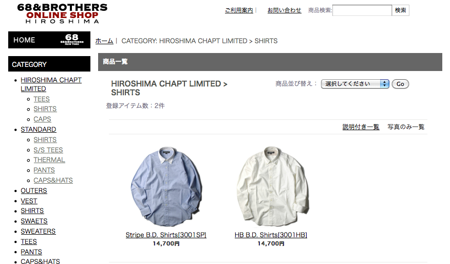The width and height of the screenshot is (450, 264).
Task: Select CAPS under HIROSHIMA CHAPT LIMITED
Action: coord(42,119)
